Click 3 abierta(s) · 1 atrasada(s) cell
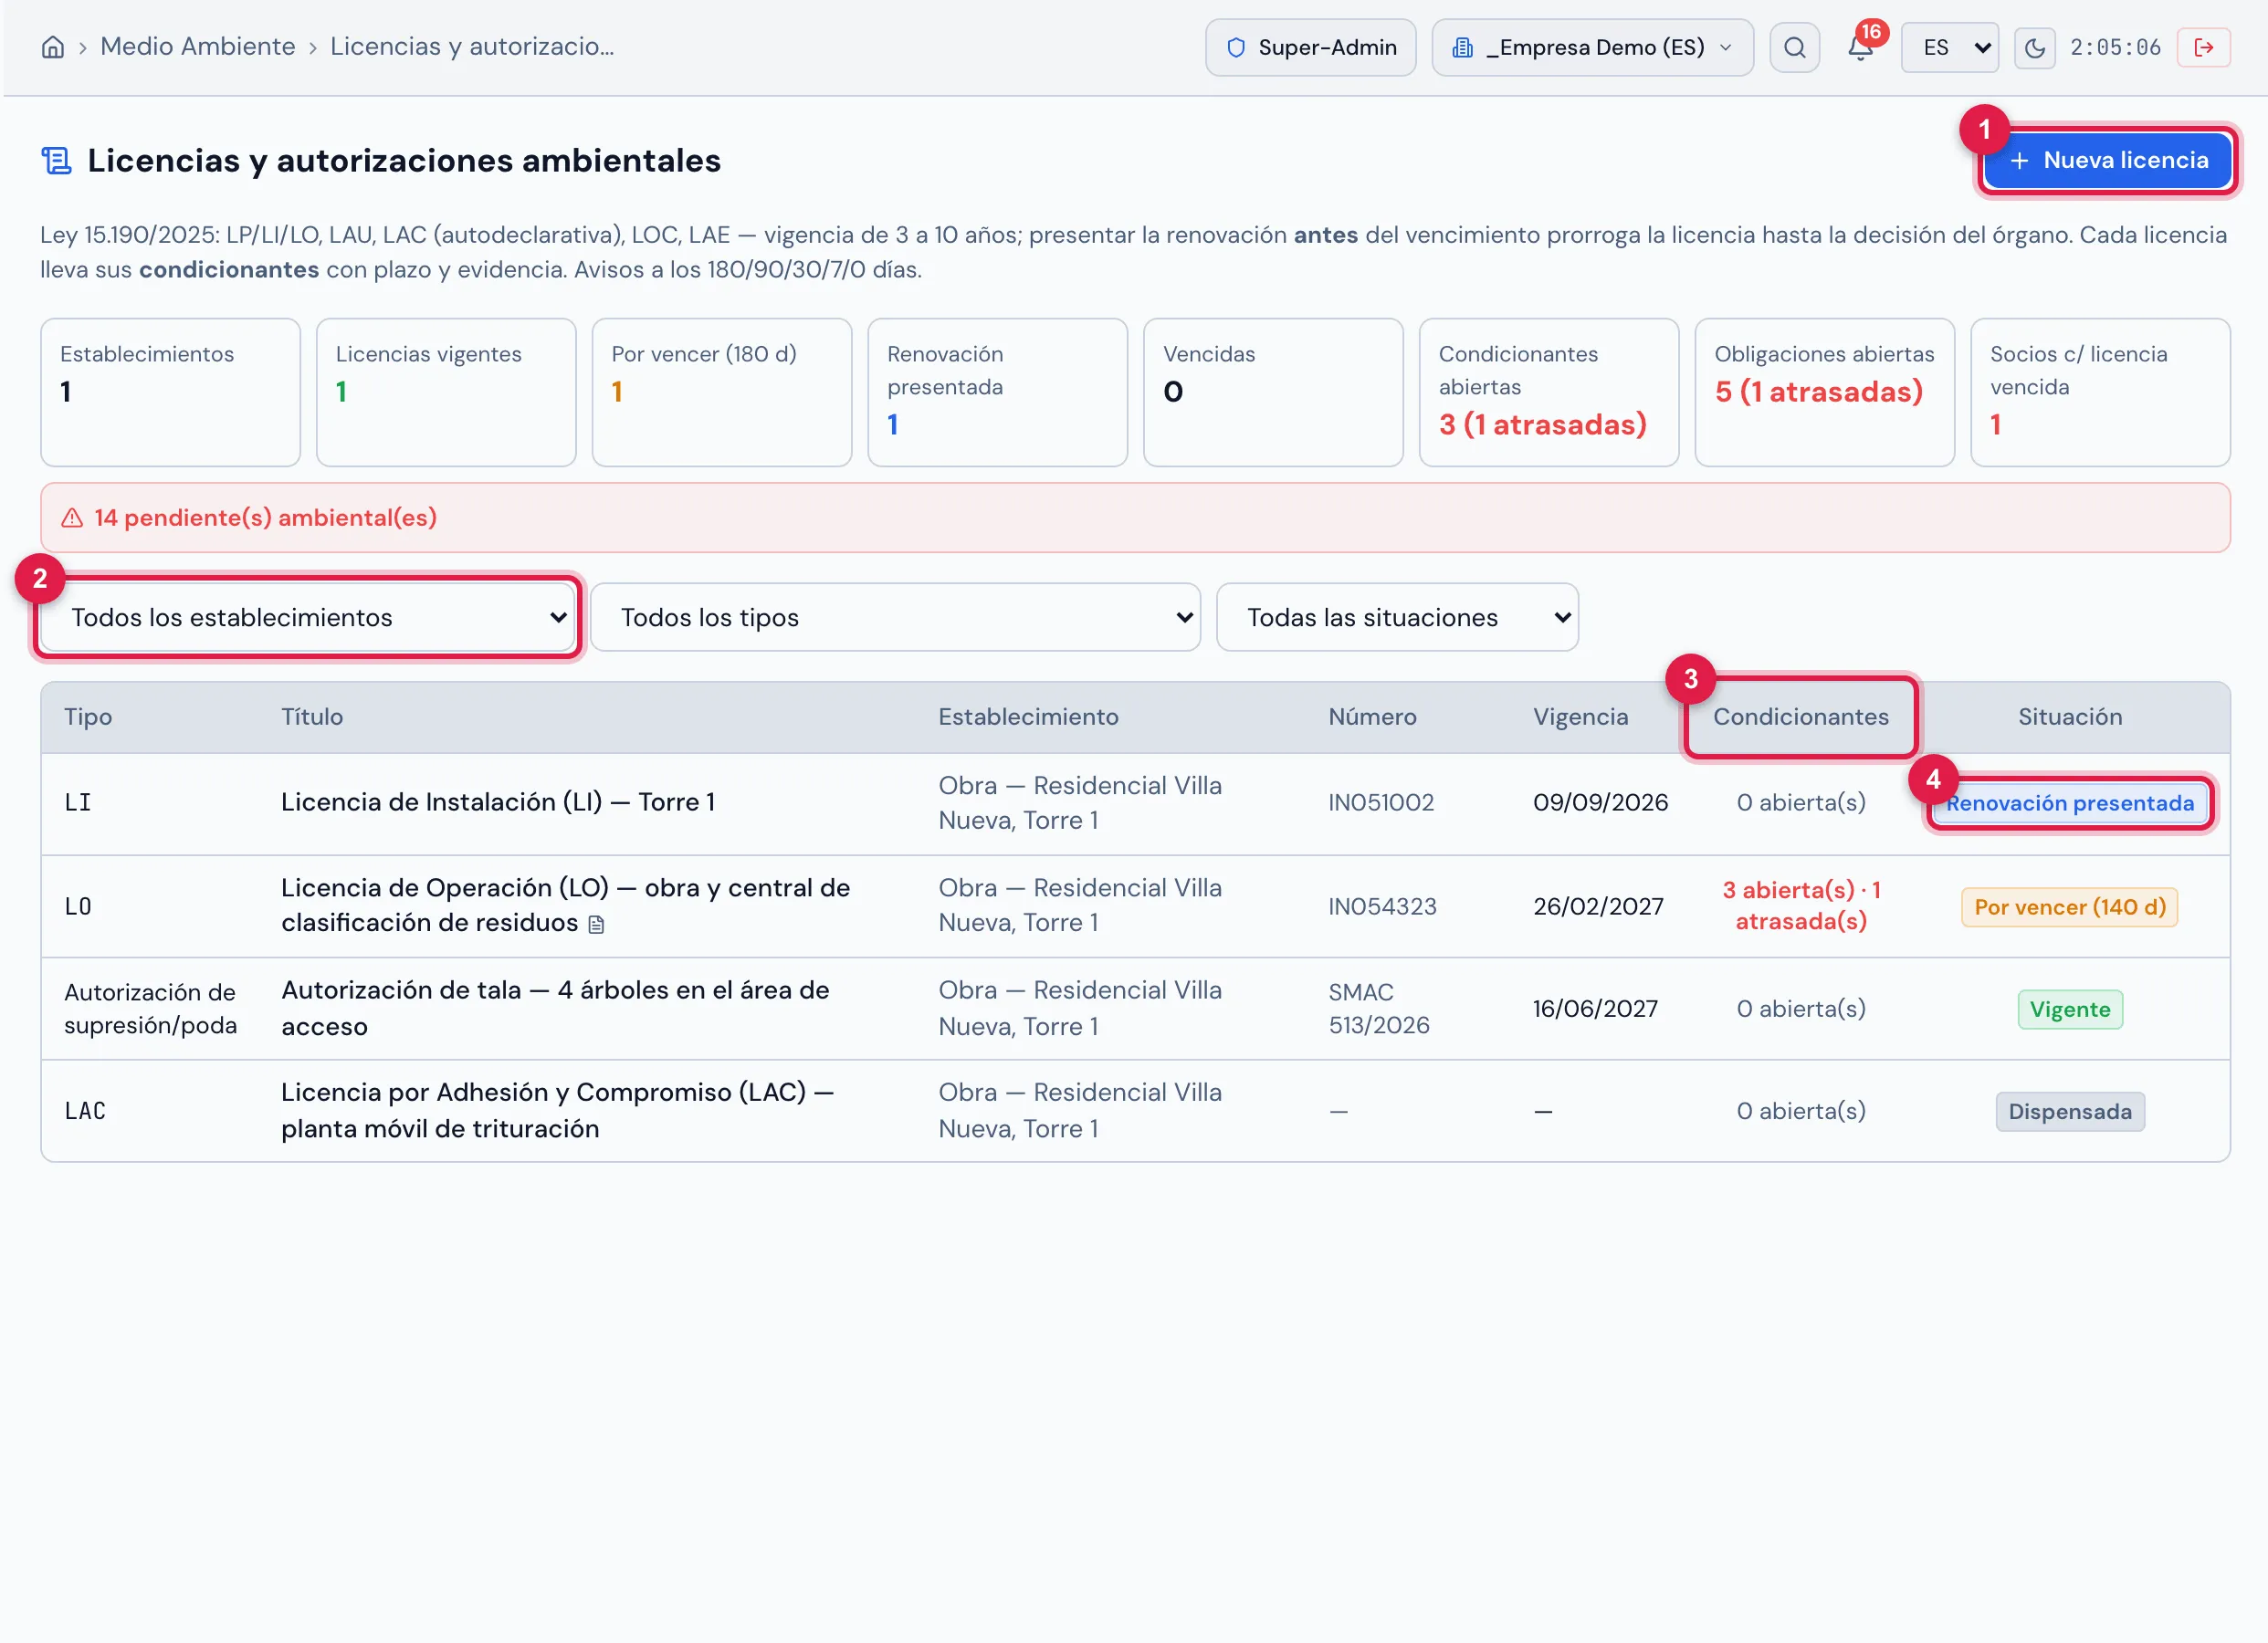Screen dimensions: 2268x1643 (x=1801, y=905)
